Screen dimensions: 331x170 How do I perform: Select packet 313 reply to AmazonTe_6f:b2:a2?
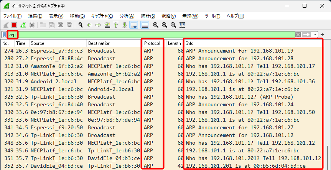tap(162, 74)
